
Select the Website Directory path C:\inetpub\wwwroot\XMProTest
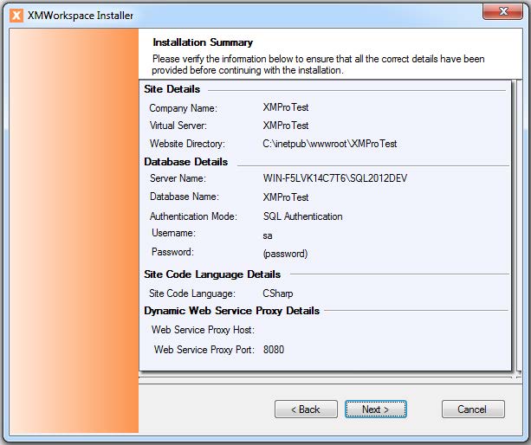[330, 144]
